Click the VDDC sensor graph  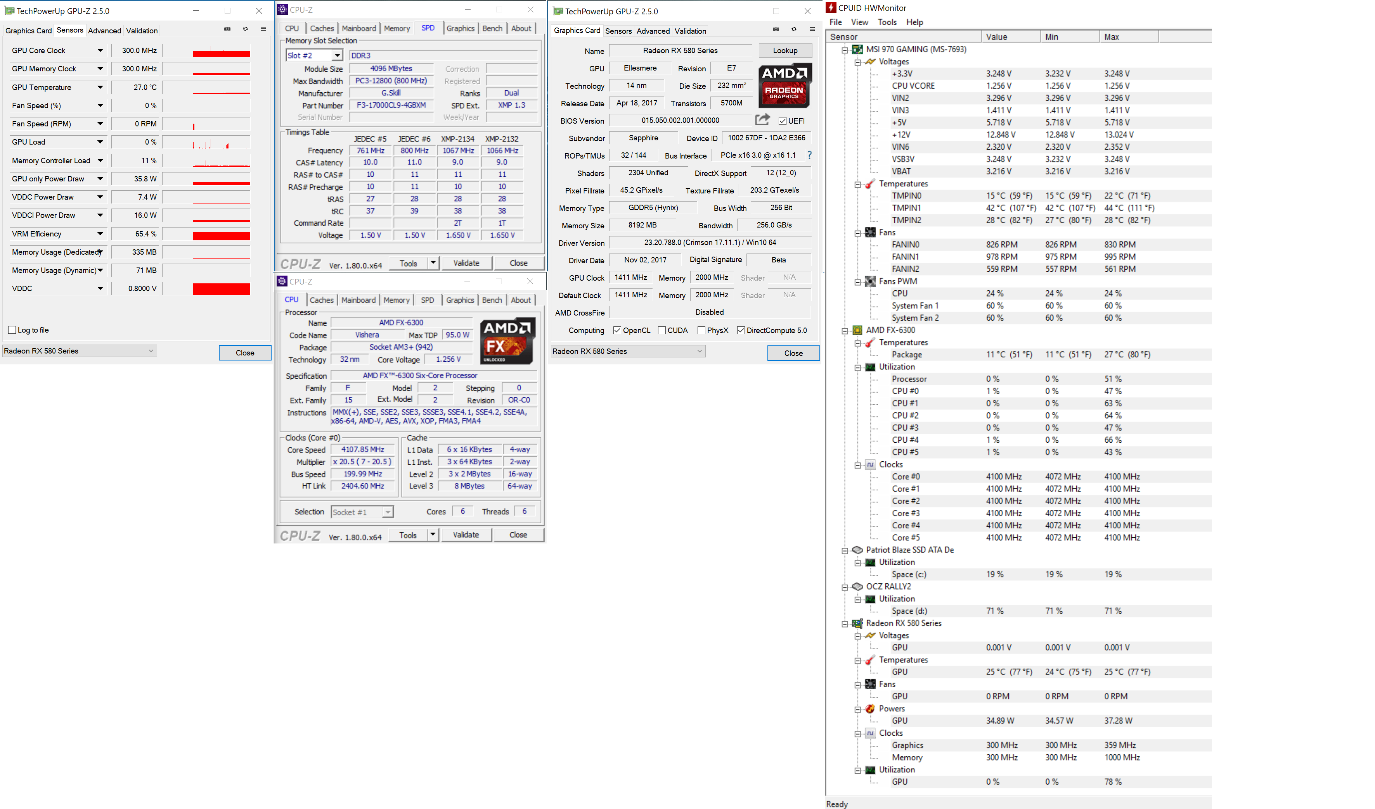(206, 288)
